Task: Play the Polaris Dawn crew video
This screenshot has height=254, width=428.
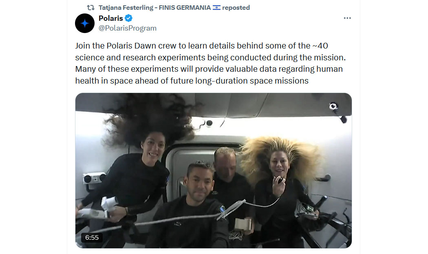Action: [214, 170]
